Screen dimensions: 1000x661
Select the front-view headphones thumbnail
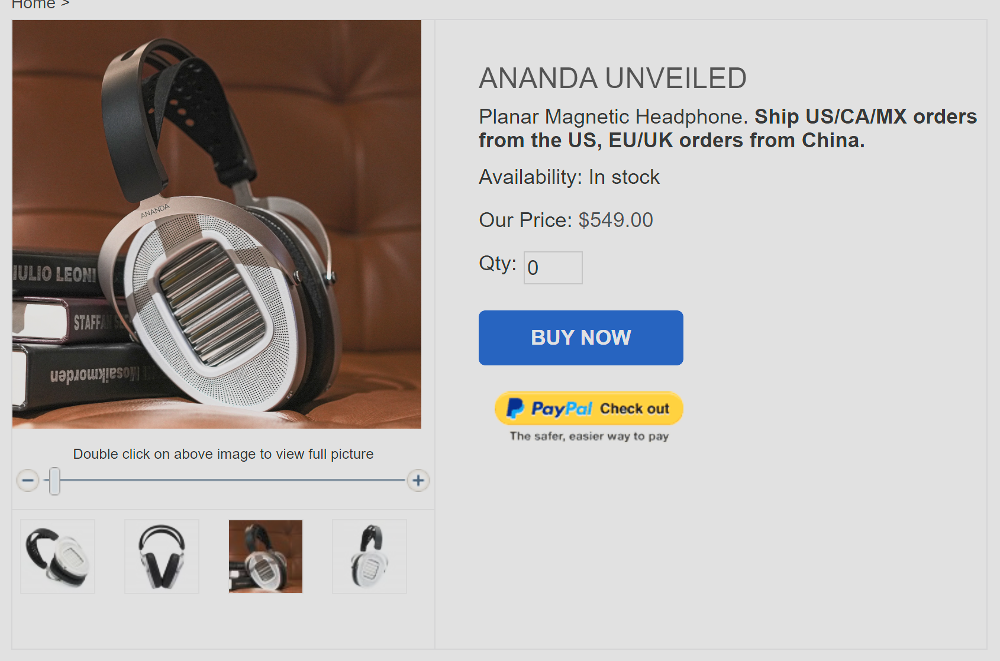tap(161, 556)
